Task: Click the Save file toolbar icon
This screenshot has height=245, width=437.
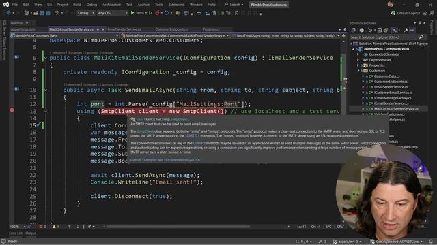Action: point(42,13)
